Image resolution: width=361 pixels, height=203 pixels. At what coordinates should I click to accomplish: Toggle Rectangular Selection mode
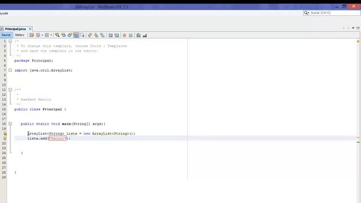pos(82,35)
